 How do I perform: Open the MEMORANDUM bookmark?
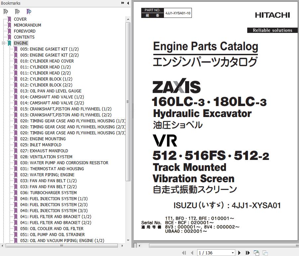click(x=28, y=25)
